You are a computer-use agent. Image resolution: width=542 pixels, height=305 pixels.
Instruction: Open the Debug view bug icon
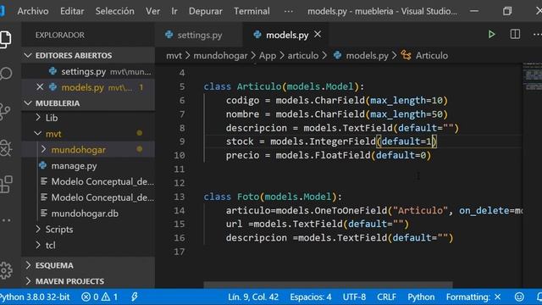tap(6, 148)
